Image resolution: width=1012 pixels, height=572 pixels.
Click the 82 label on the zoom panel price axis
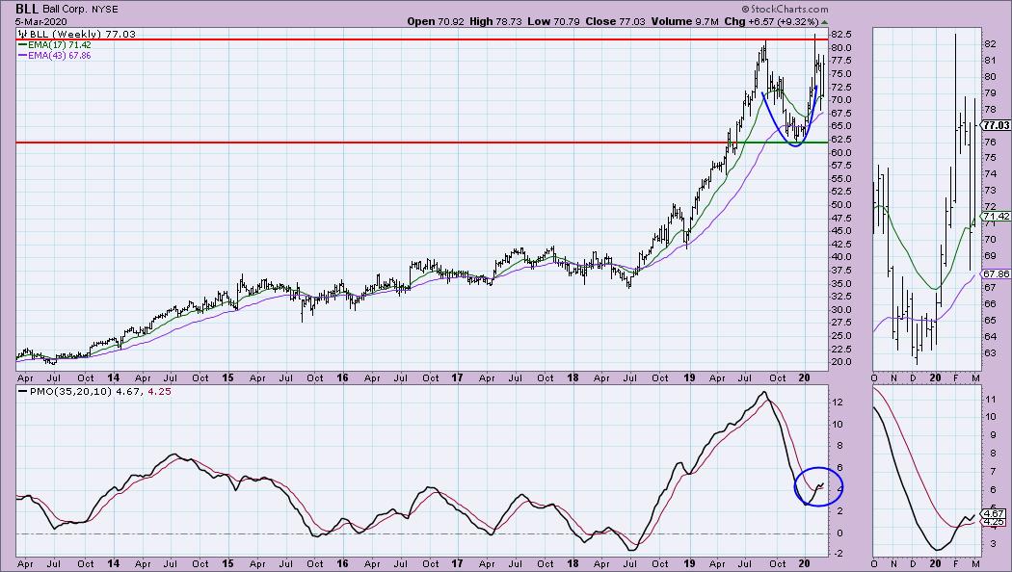pyautogui.click(x=991, y=44)
